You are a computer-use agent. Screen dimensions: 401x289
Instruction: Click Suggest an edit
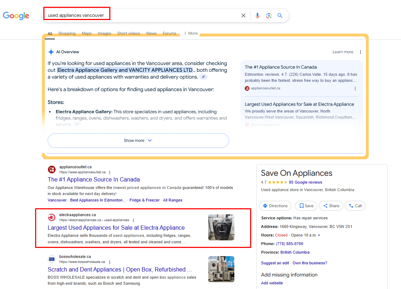275,263
